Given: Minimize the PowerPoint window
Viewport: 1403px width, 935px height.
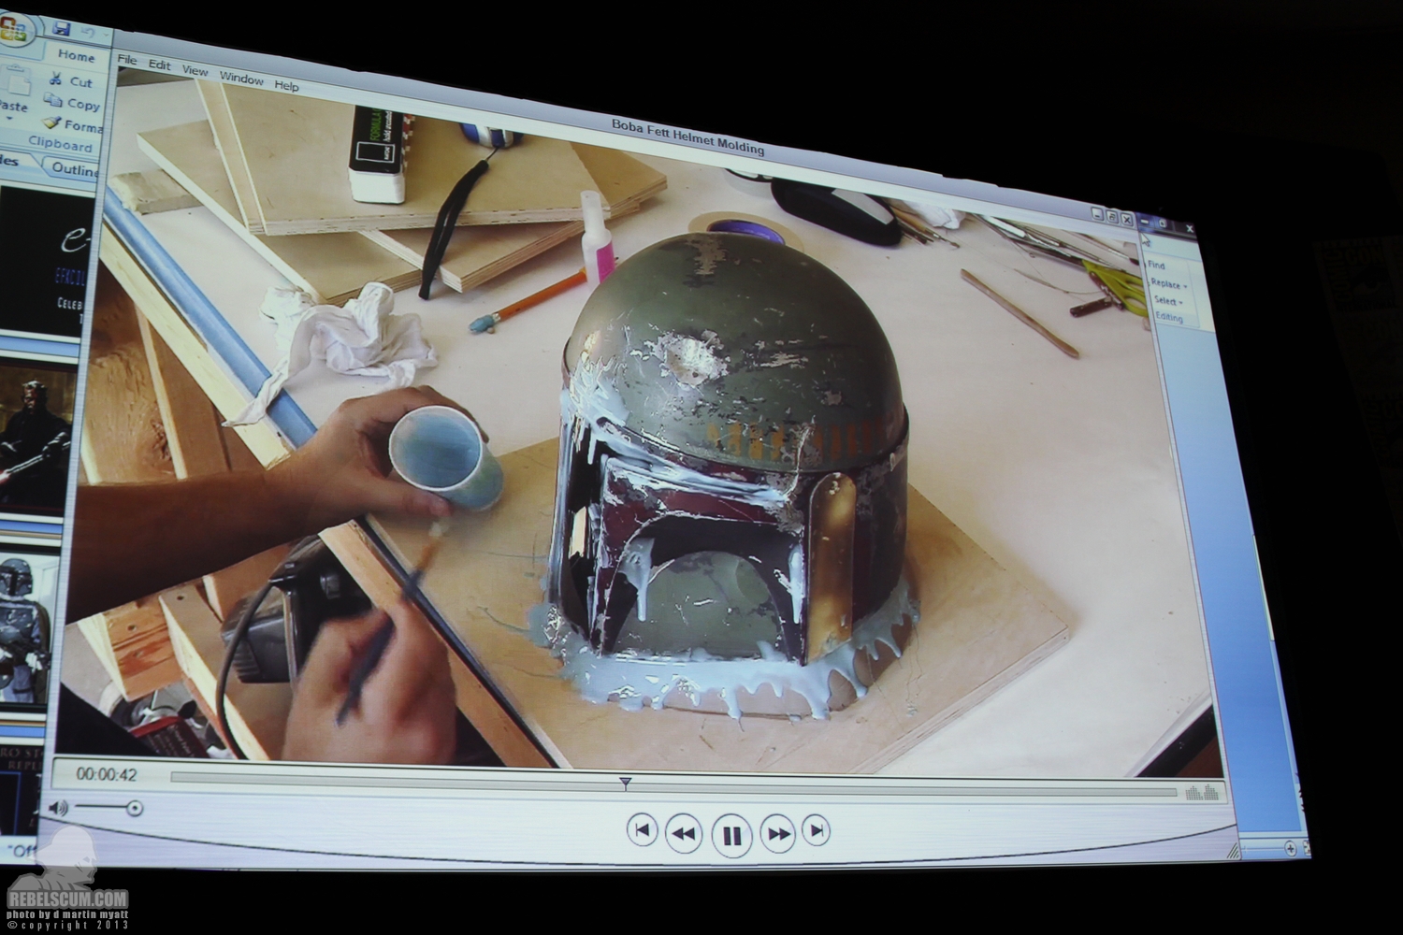Looking at the screenshot, I should 1147,222.
